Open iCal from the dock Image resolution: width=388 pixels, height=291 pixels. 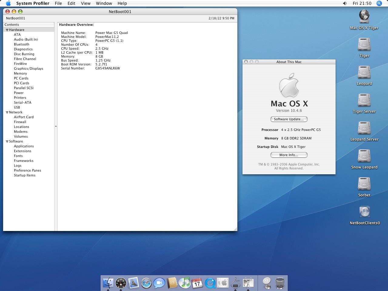197,283
